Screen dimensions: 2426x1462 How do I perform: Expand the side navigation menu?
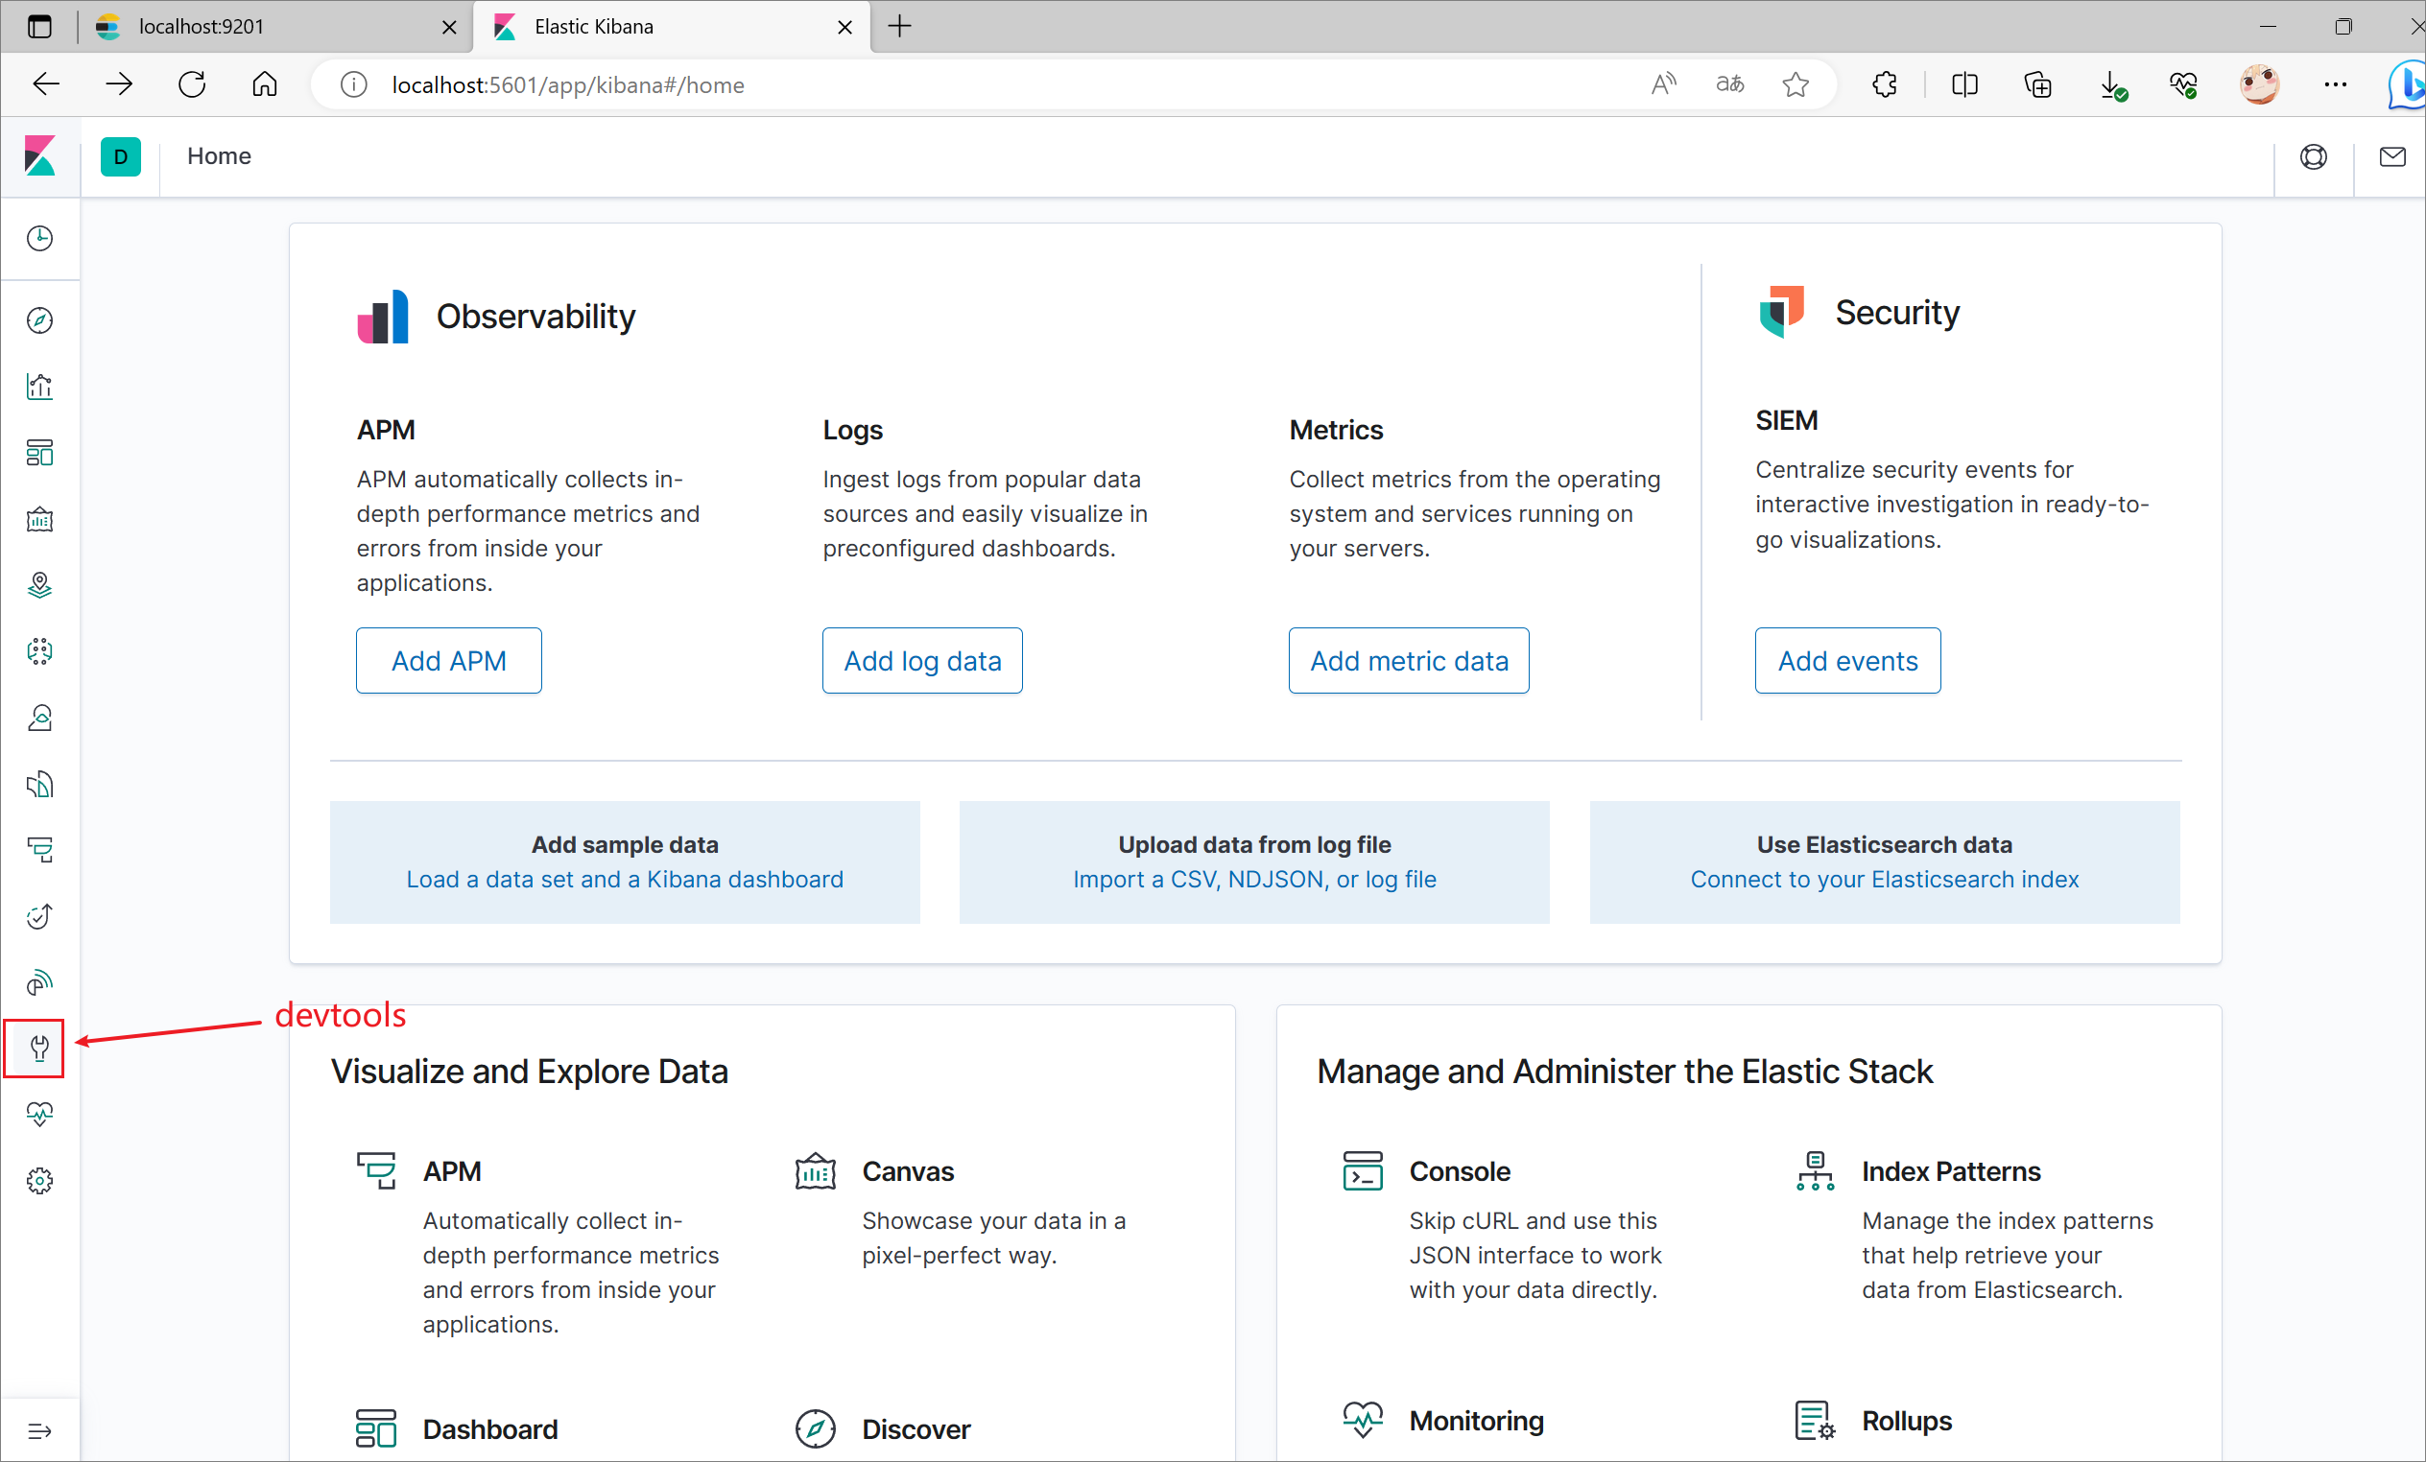pyautogui.click(x=39, y=1430)
